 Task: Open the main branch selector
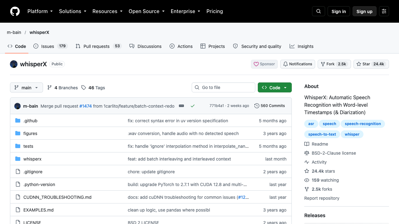click(x=26, y=88)
